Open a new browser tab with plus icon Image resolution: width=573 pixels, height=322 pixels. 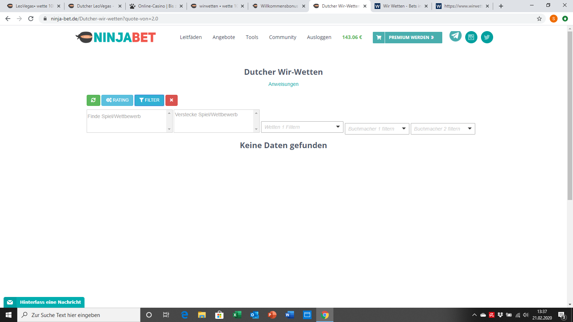tap(501, 6)
